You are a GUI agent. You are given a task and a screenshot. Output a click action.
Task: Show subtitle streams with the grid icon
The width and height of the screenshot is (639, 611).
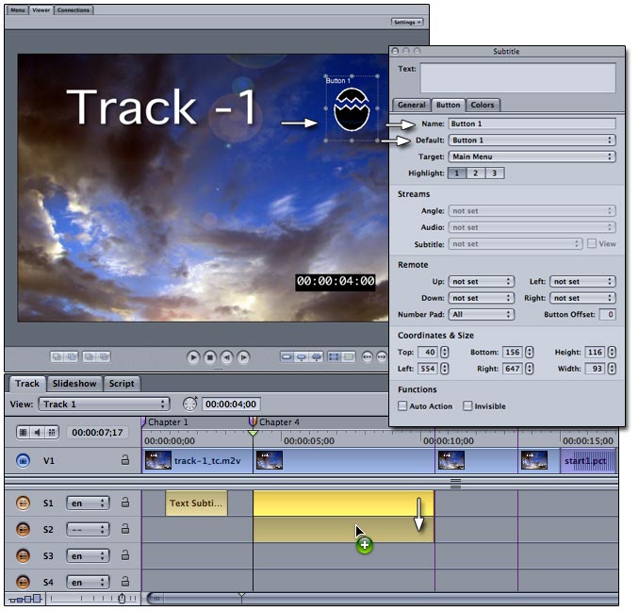click(x=52, y=432)
